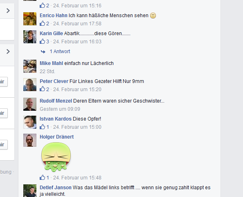Click the 22 Std. timestamp under Mike Mahl
This screenshot has width=243, height=197.
coord(47,72)
